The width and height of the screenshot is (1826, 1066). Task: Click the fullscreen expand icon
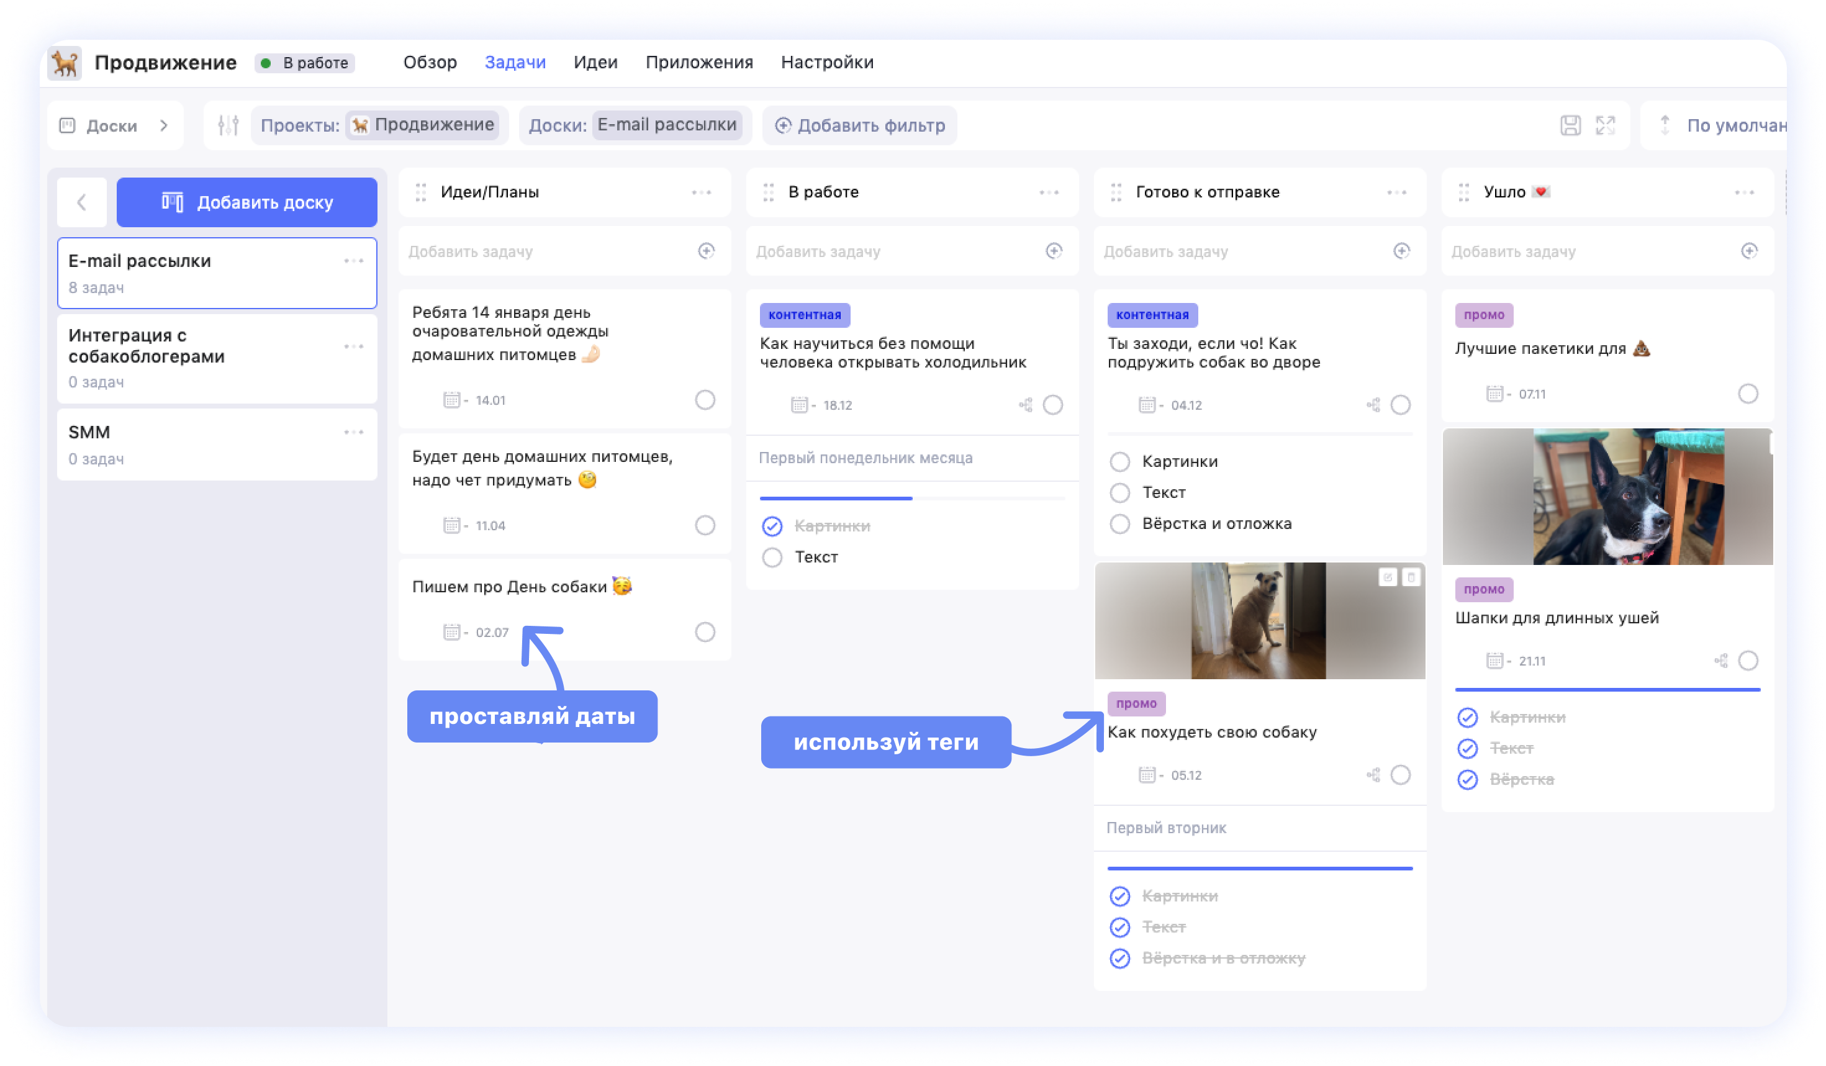coord(1605,125)
